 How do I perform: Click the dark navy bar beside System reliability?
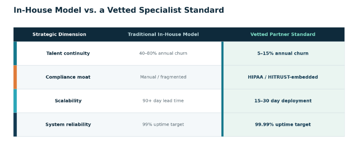15,124
